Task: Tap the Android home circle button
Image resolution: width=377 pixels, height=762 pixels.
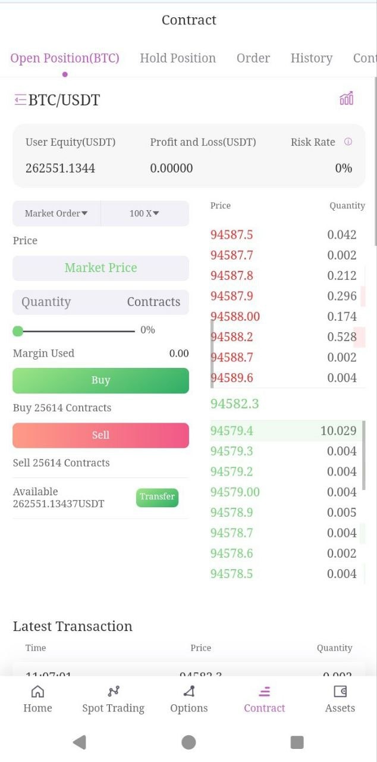Action: (188, 742)
